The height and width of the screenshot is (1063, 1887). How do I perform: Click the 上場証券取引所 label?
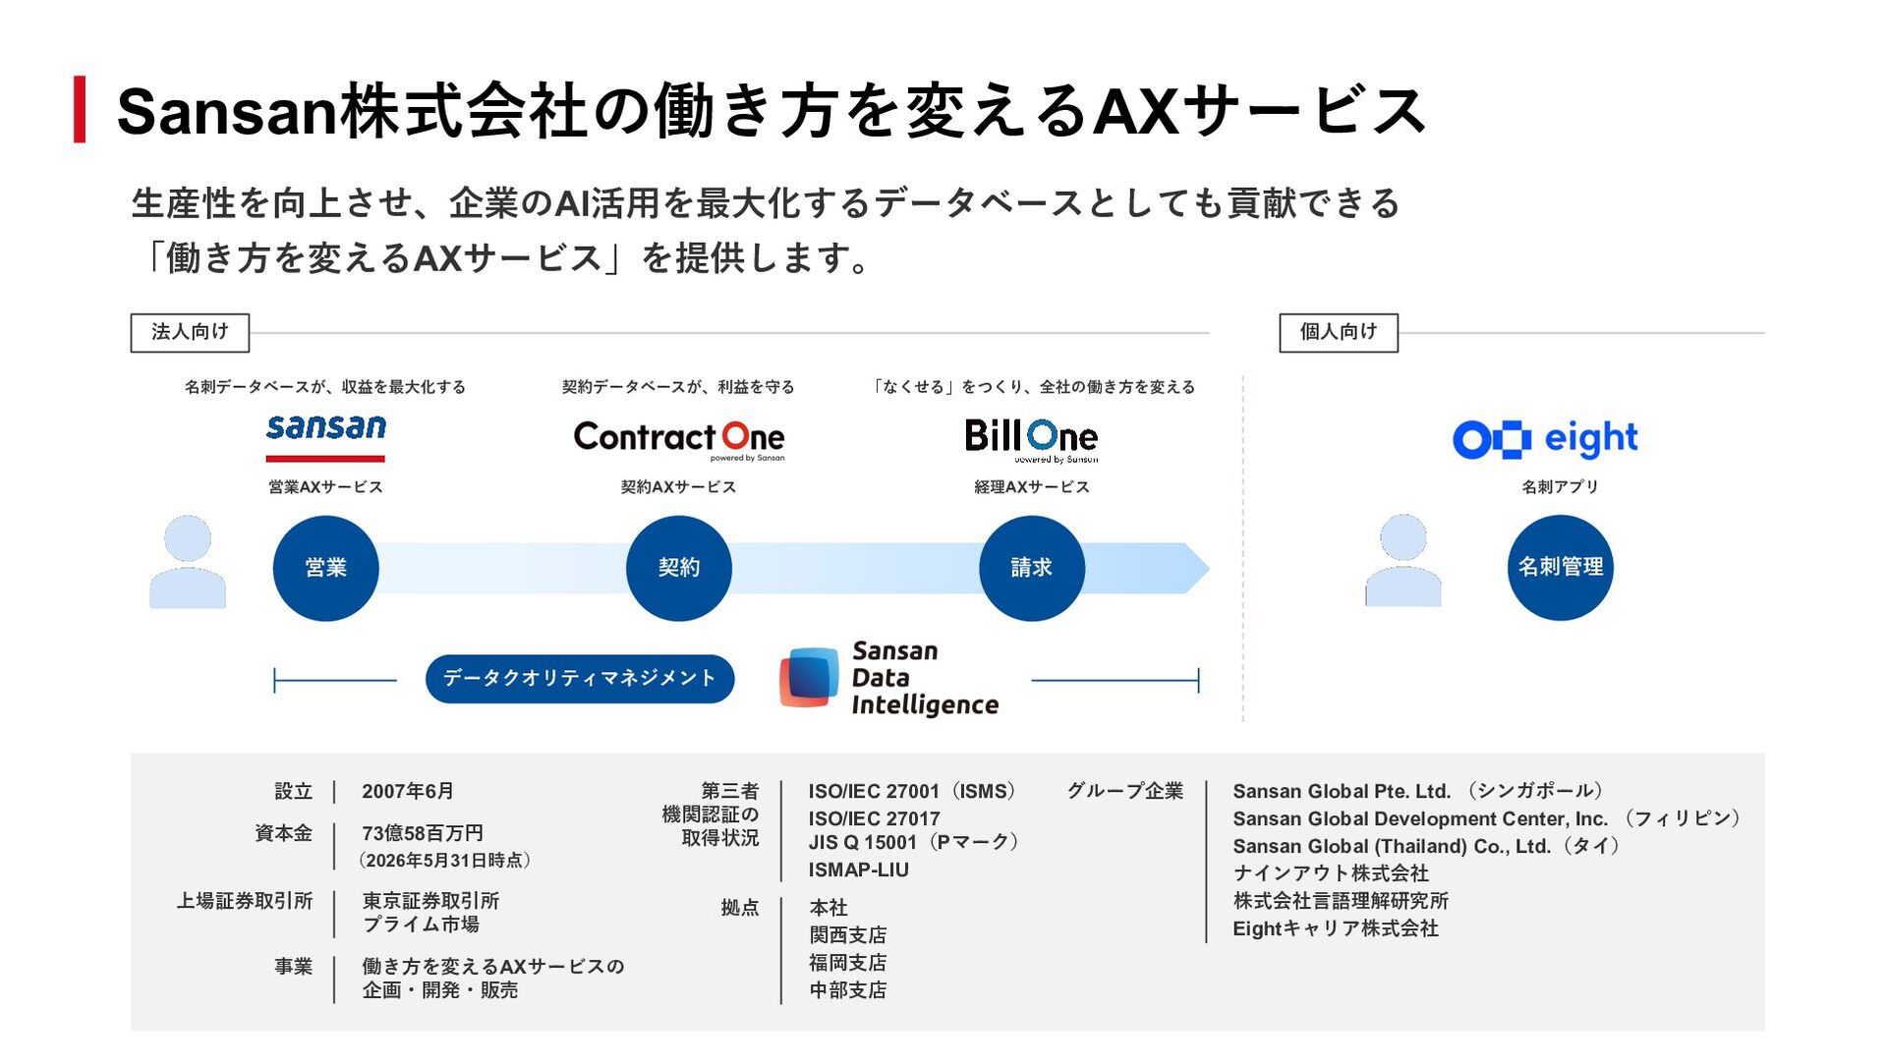(x=244, y=902)
